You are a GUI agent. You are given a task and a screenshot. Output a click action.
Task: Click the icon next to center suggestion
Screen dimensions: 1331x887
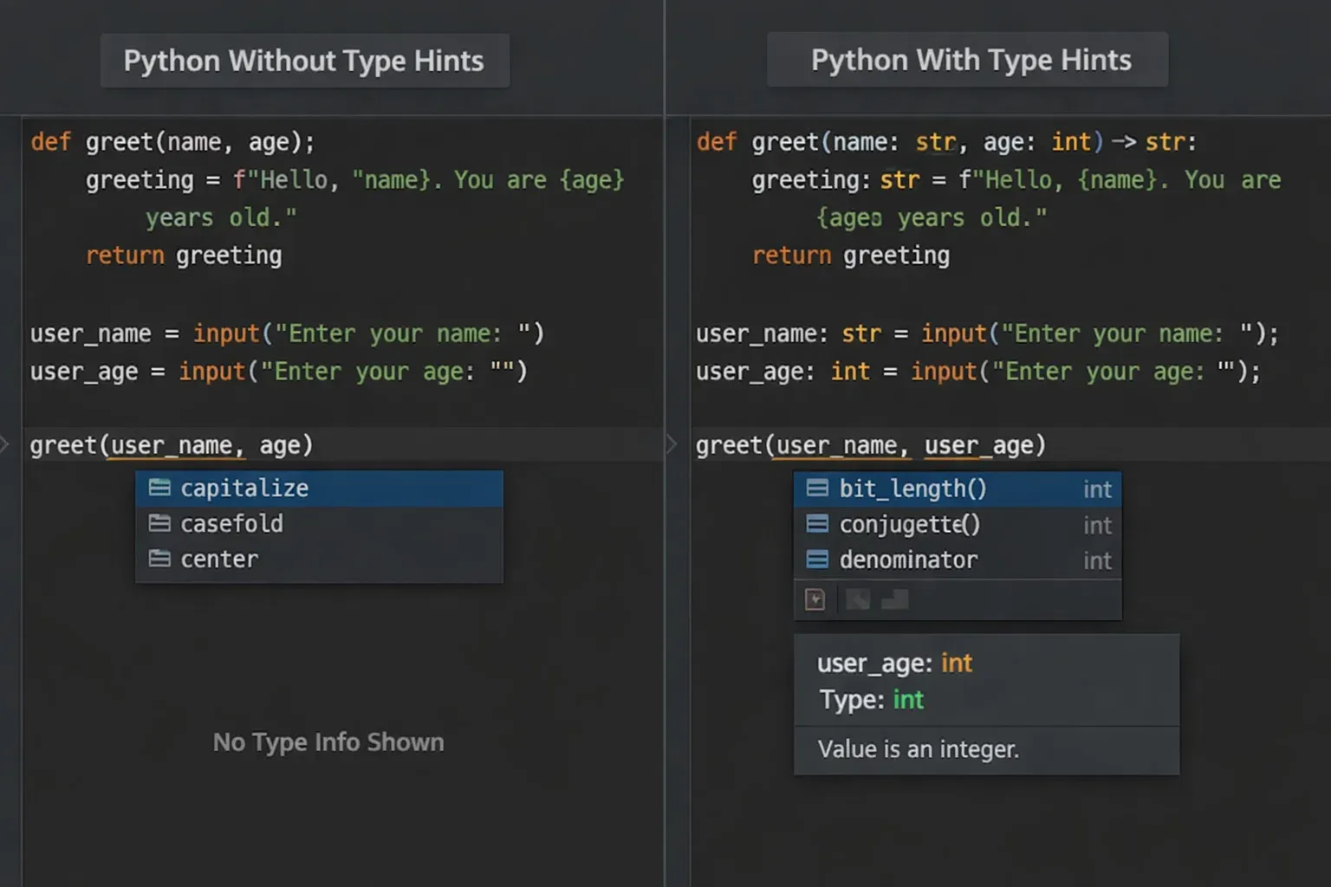point(159,559)
